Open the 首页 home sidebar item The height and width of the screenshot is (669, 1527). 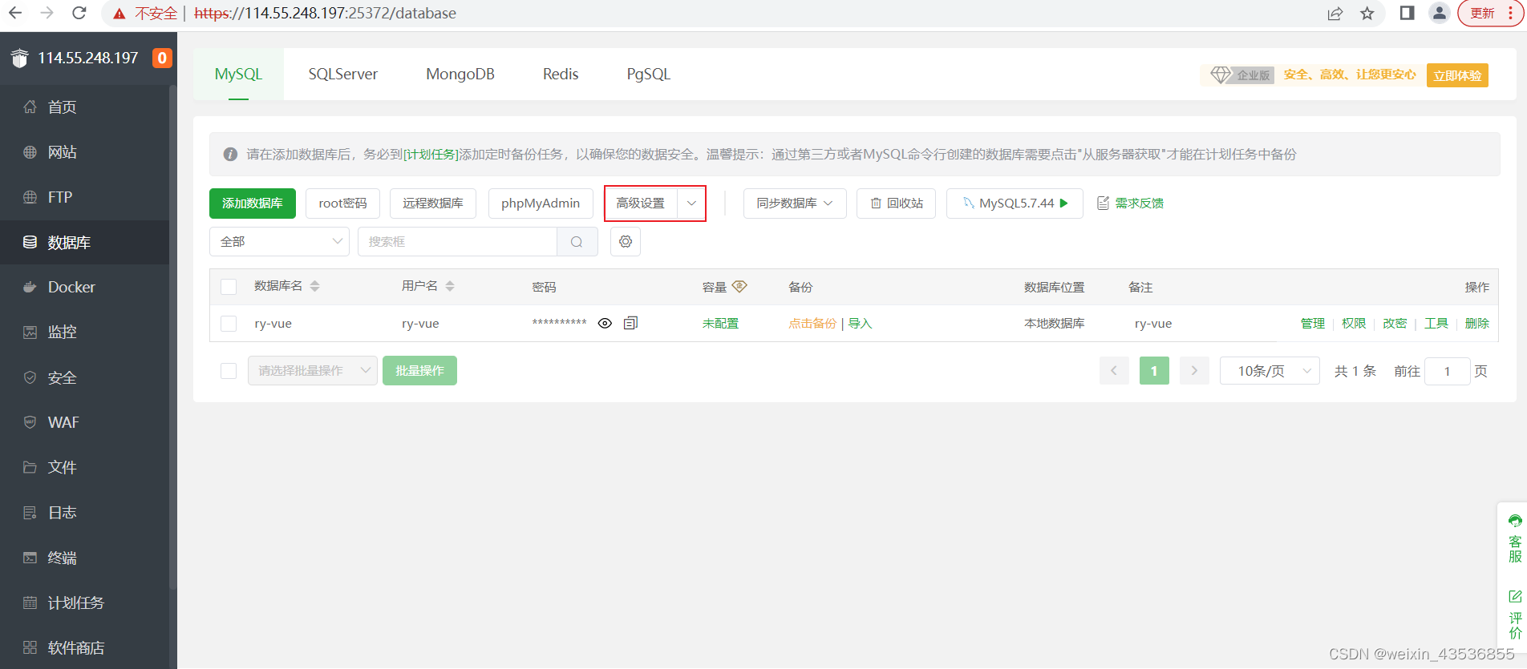point(84,107)
